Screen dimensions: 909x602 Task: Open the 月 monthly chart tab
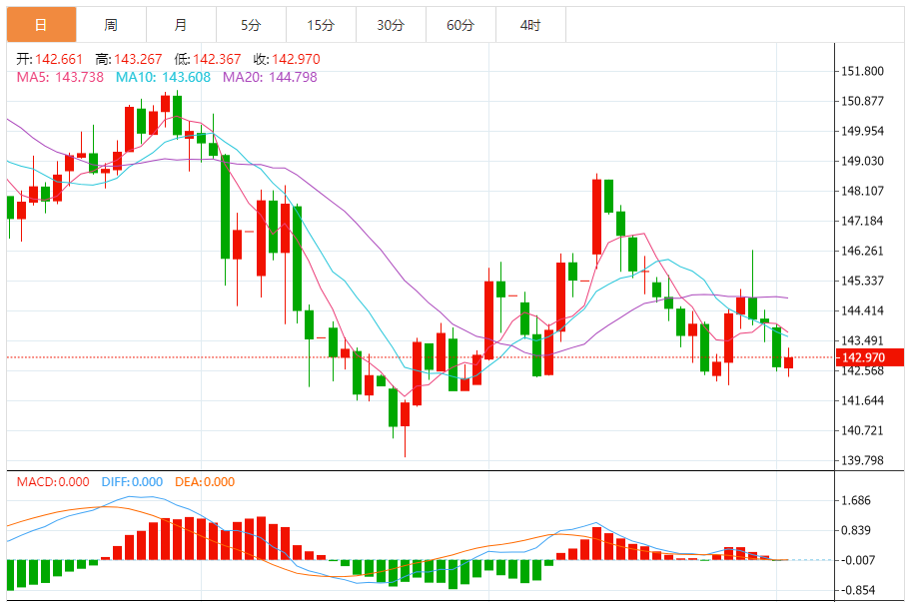coord(182,25)
